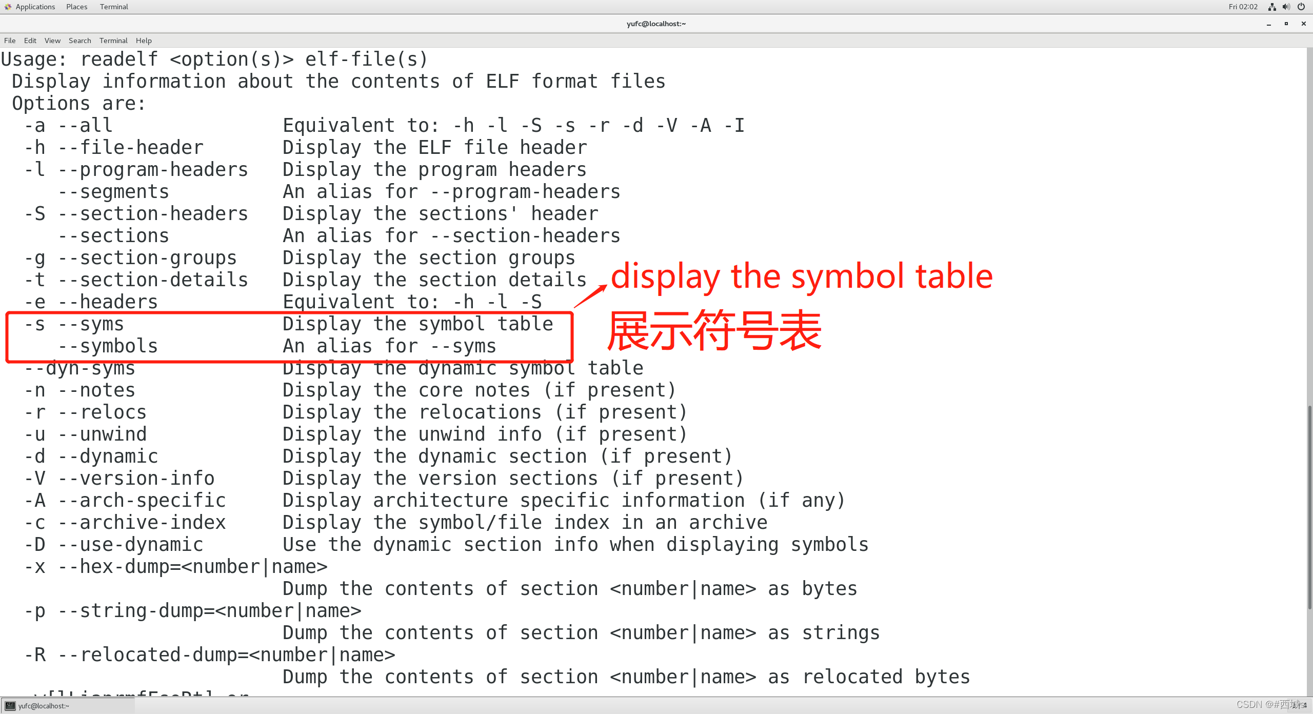The height and width of the screenshot is (714, 1313).
Task: Click 'An alias for --syms' description
Action: (x=390, y=346)
